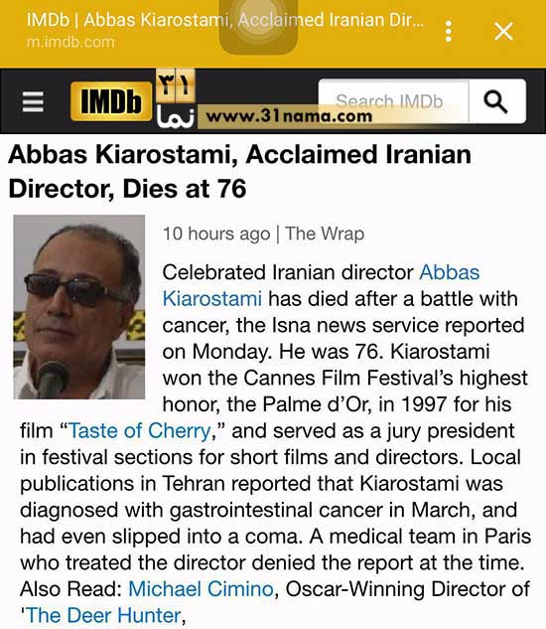Click the m.imdb.com address text
Screen dimensions: 546x629
(x=70, y=42)
